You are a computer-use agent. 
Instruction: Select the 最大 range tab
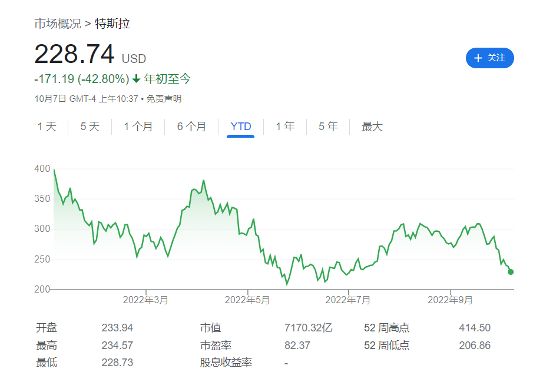click(372, 127)
